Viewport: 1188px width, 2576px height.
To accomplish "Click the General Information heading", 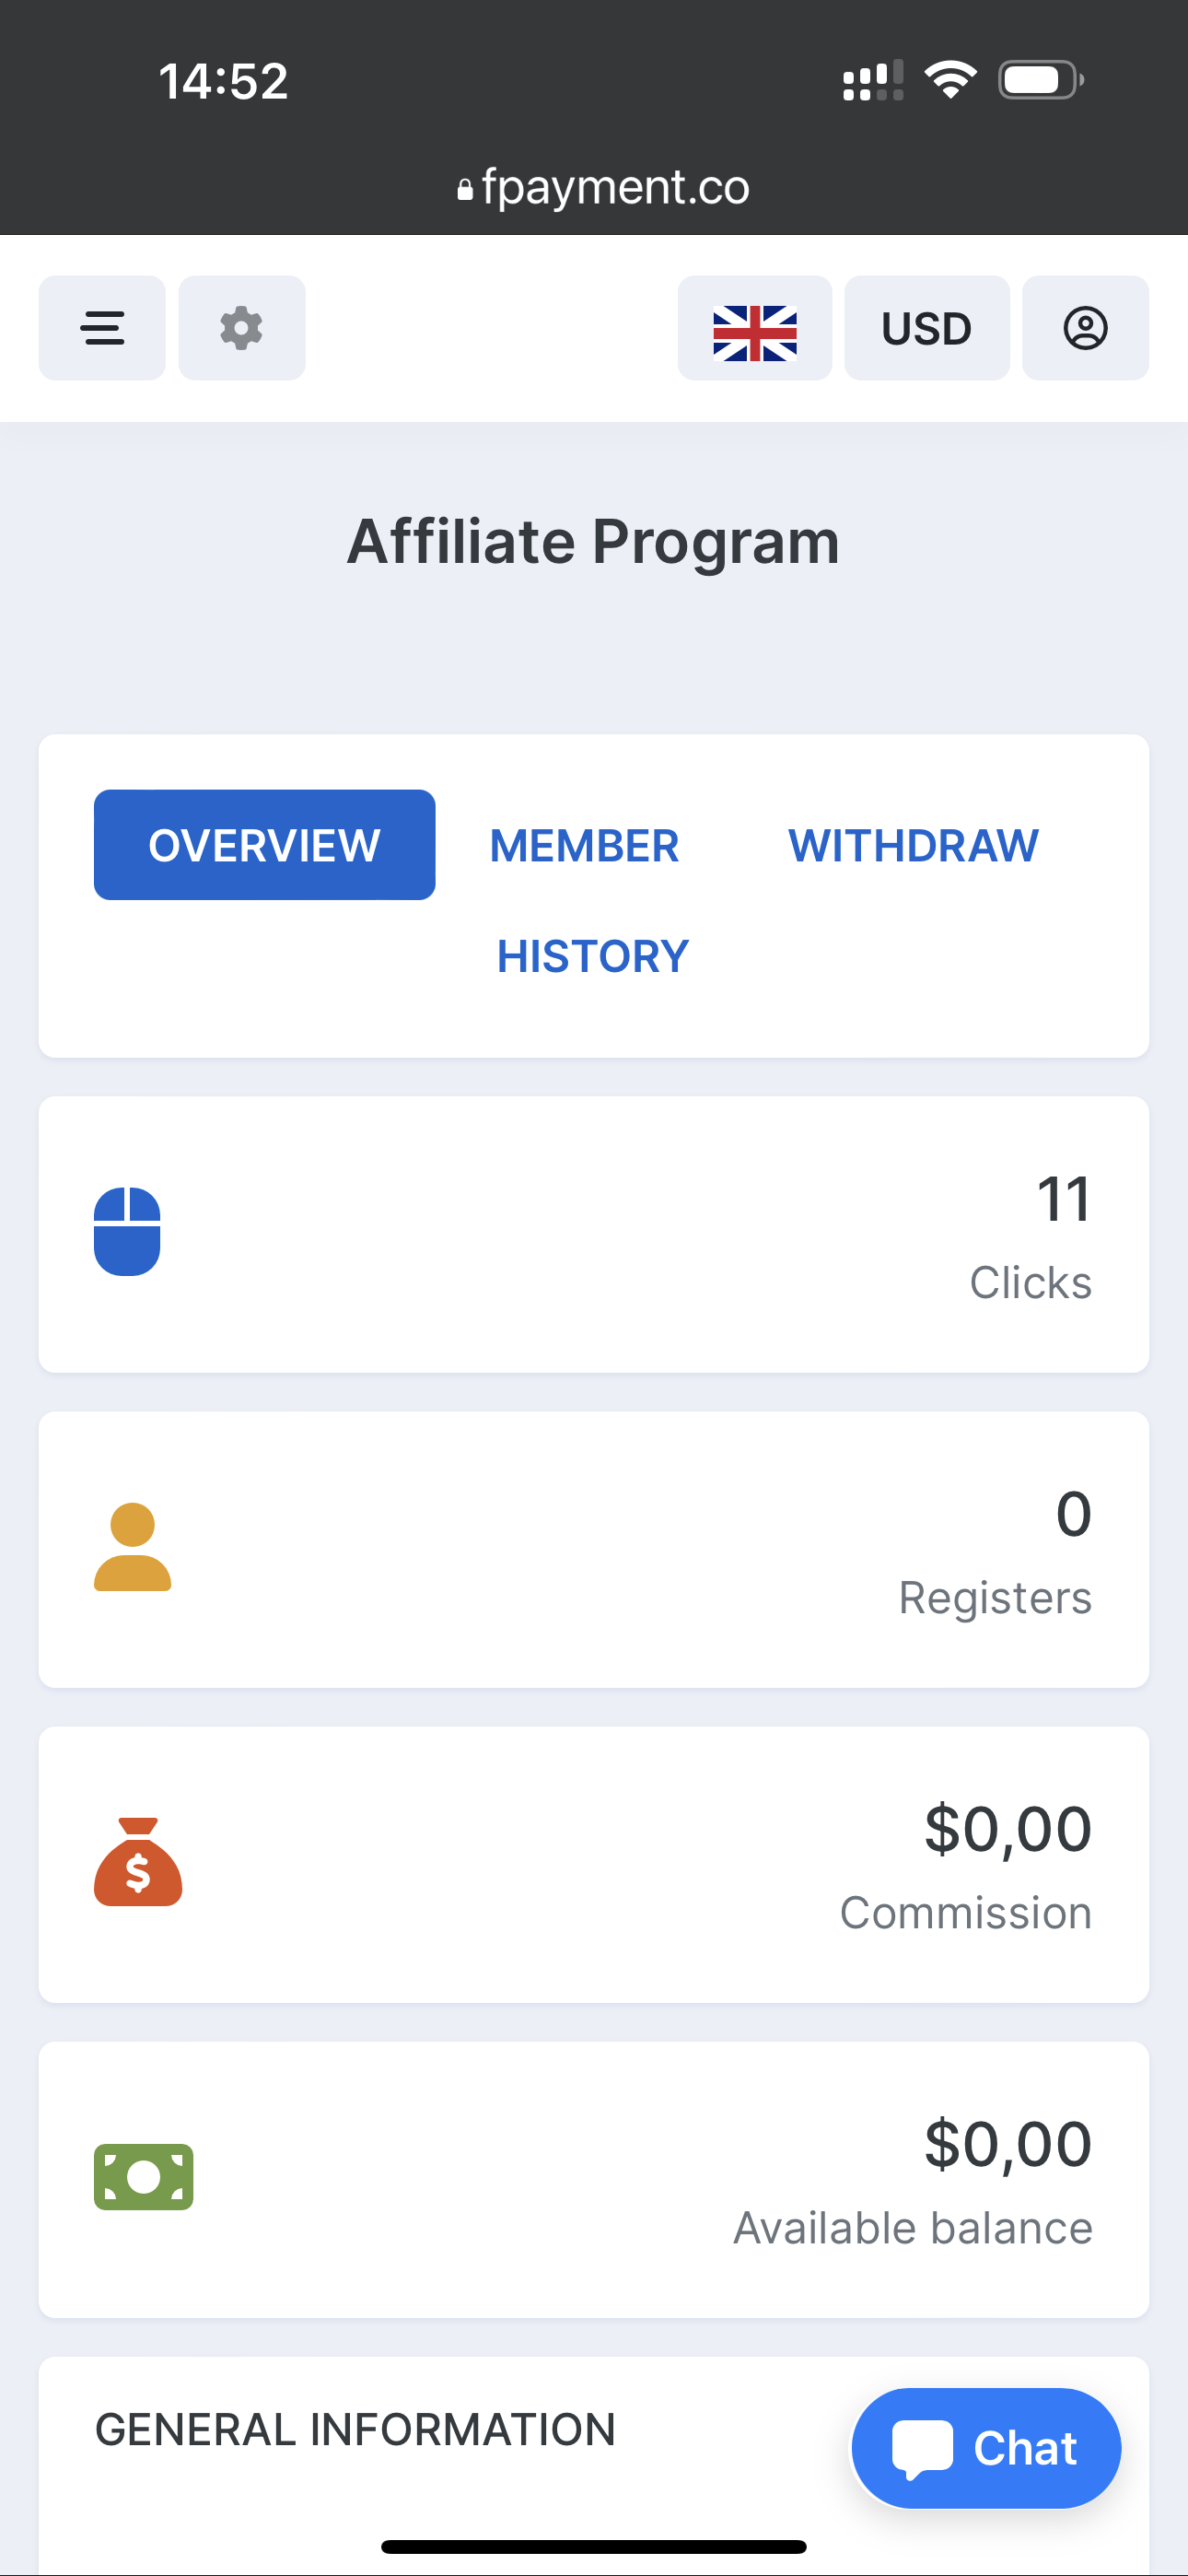I will (x=355, y=2430).
